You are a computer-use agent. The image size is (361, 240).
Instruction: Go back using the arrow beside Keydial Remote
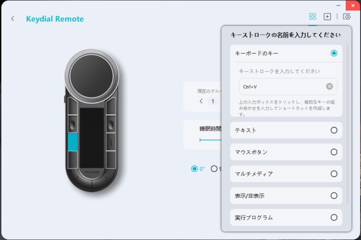(13, 19)
